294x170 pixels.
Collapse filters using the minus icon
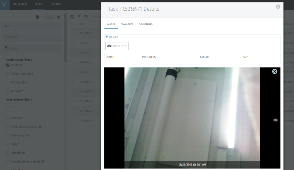pos(37,17)
